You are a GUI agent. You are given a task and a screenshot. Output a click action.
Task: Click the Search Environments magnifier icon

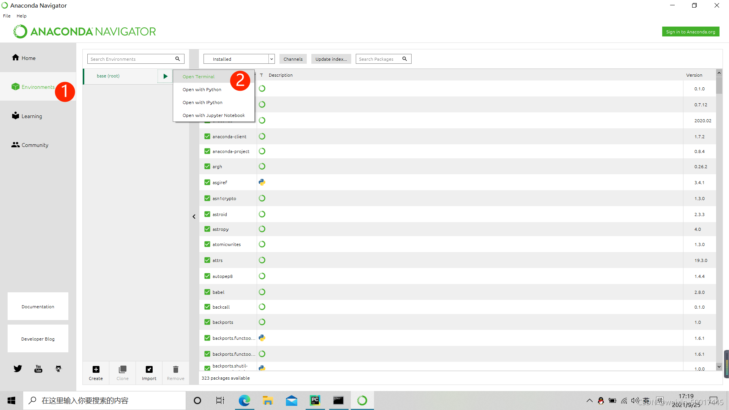click(x=177, y=59)
